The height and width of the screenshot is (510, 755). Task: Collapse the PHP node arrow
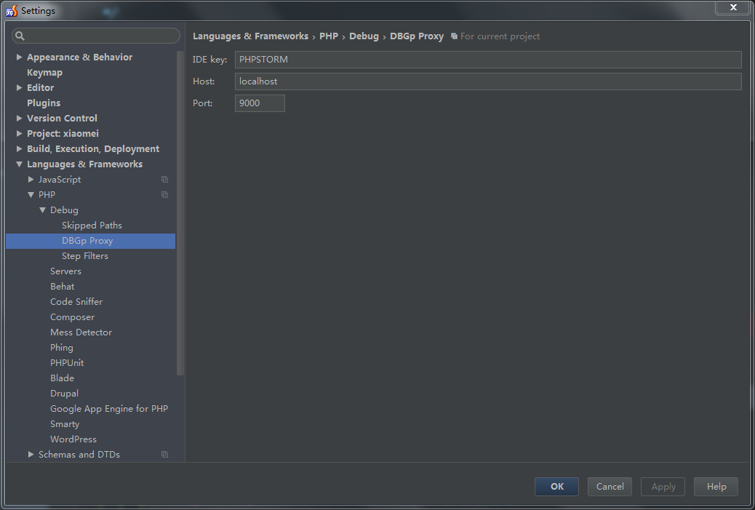(31, 195)
